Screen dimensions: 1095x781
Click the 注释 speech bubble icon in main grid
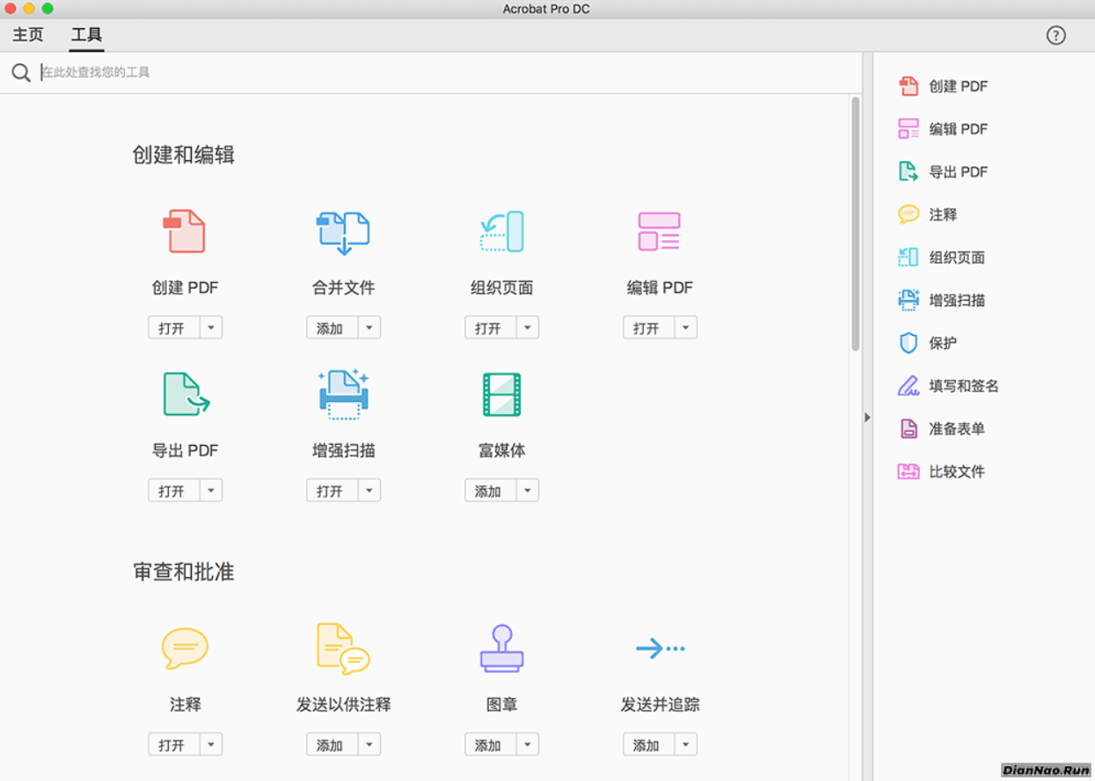pyautogui.click(x=185, y=649)
